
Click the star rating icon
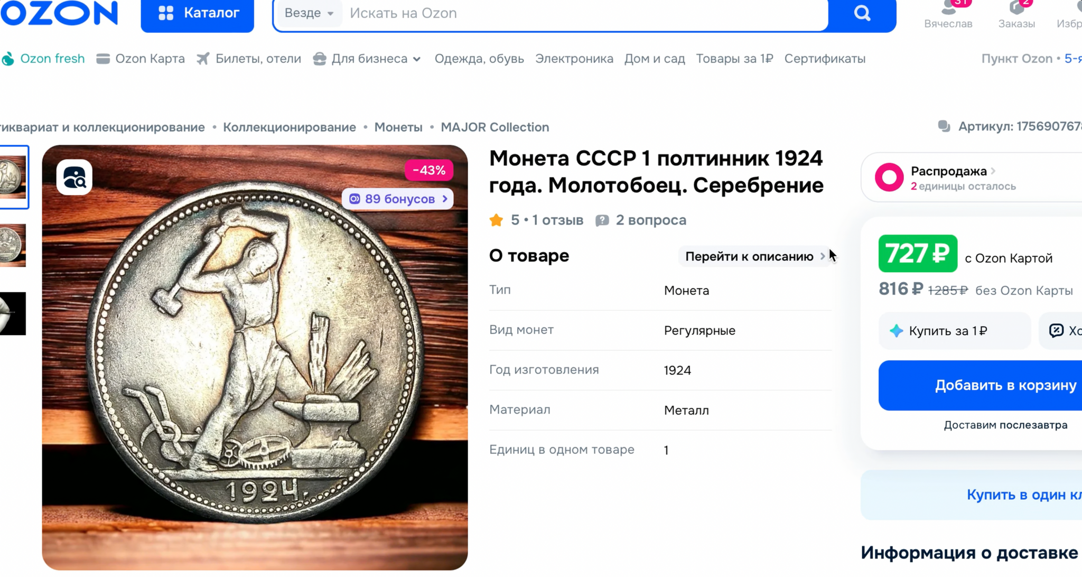(x=496, y=220)
